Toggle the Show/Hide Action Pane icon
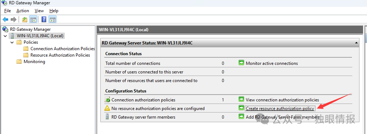 52,19
